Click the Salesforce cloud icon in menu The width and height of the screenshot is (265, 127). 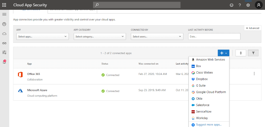coord(193,105)
